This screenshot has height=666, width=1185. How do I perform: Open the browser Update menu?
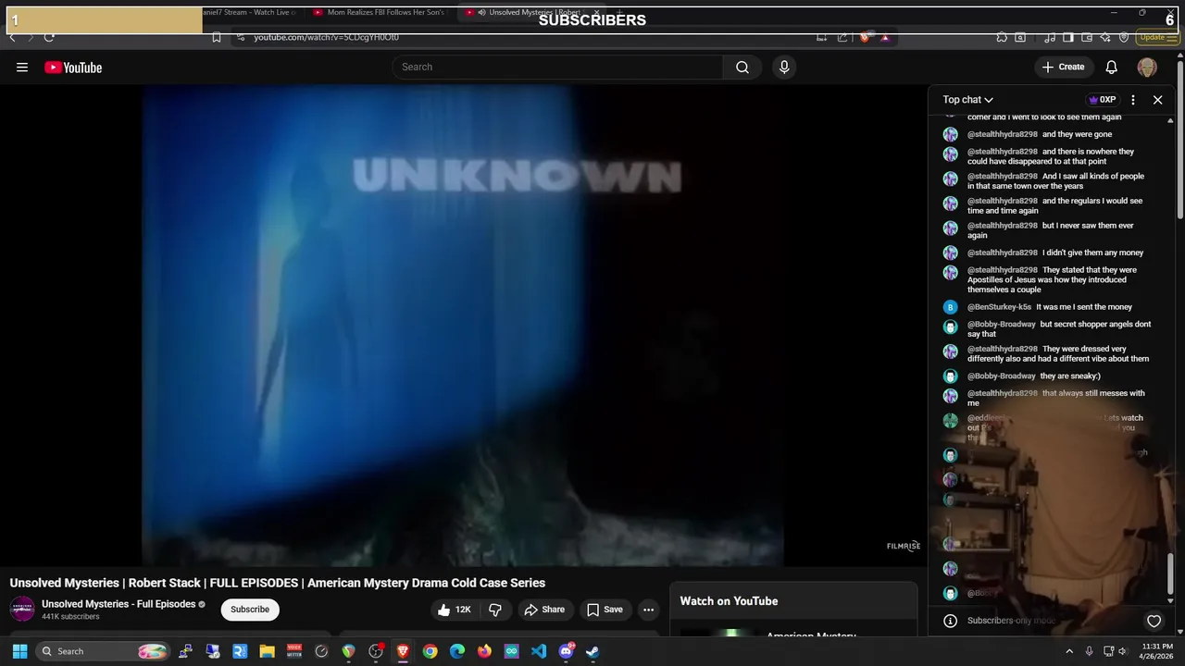point(1158,37)
